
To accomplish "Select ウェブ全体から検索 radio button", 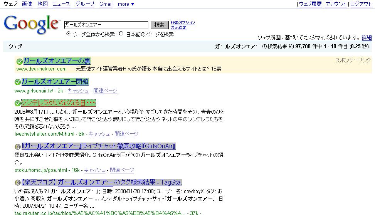I will [x=68, y=34].
